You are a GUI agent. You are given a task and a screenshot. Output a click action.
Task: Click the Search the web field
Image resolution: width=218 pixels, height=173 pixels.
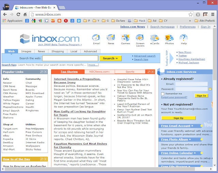click(x=70, y=58)
